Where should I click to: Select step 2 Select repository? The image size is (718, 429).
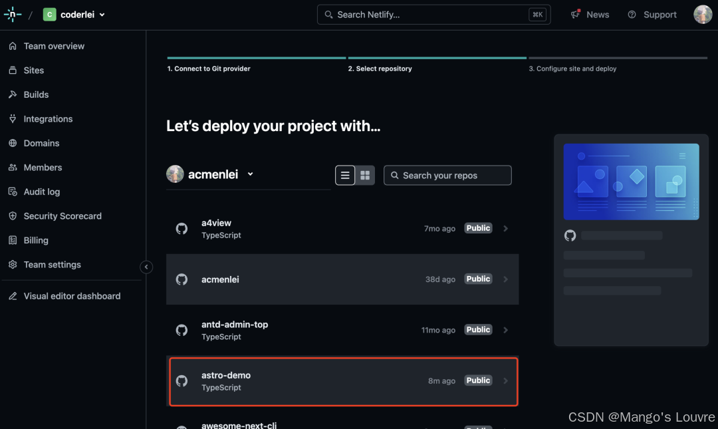tap(380, 69)
